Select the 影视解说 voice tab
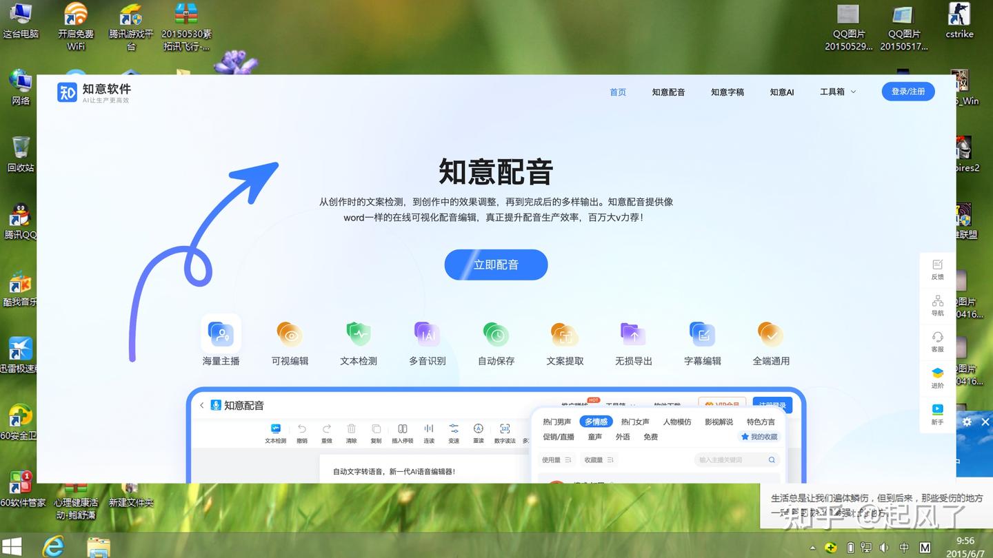The image size is (993, 558). 719,422
